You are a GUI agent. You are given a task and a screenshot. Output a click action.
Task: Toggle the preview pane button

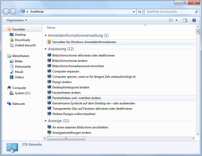tap(185, 20)
